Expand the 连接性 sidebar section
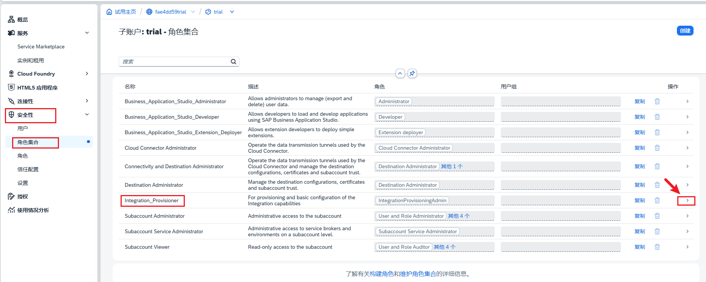 [x=87, y=101]
